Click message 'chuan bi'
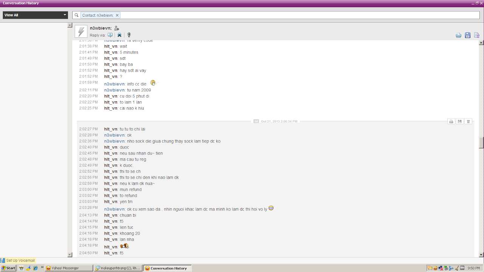Image resolution: width=484 pixels, height=272 pixels. click(128, 215)
